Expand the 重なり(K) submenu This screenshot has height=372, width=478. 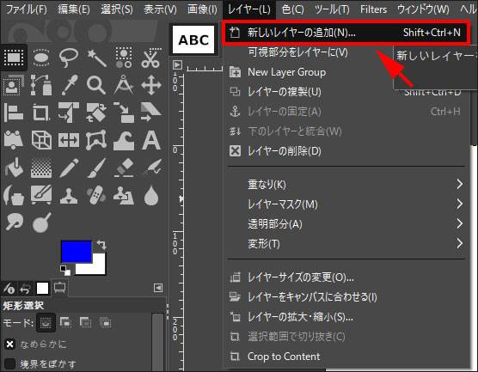click(346, 184)
